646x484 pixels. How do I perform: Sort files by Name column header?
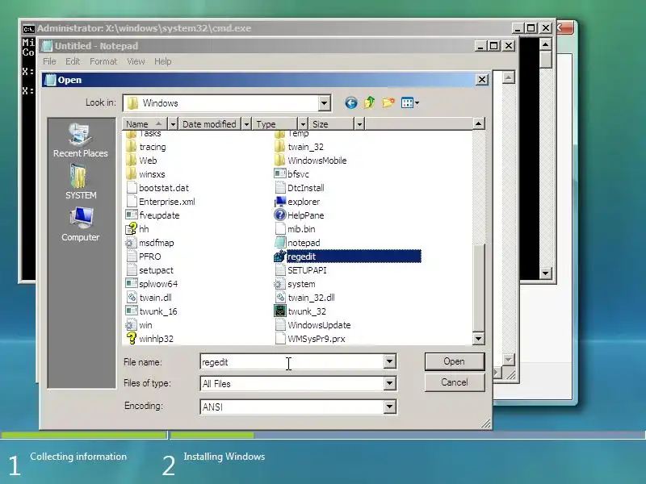point(145,124)
